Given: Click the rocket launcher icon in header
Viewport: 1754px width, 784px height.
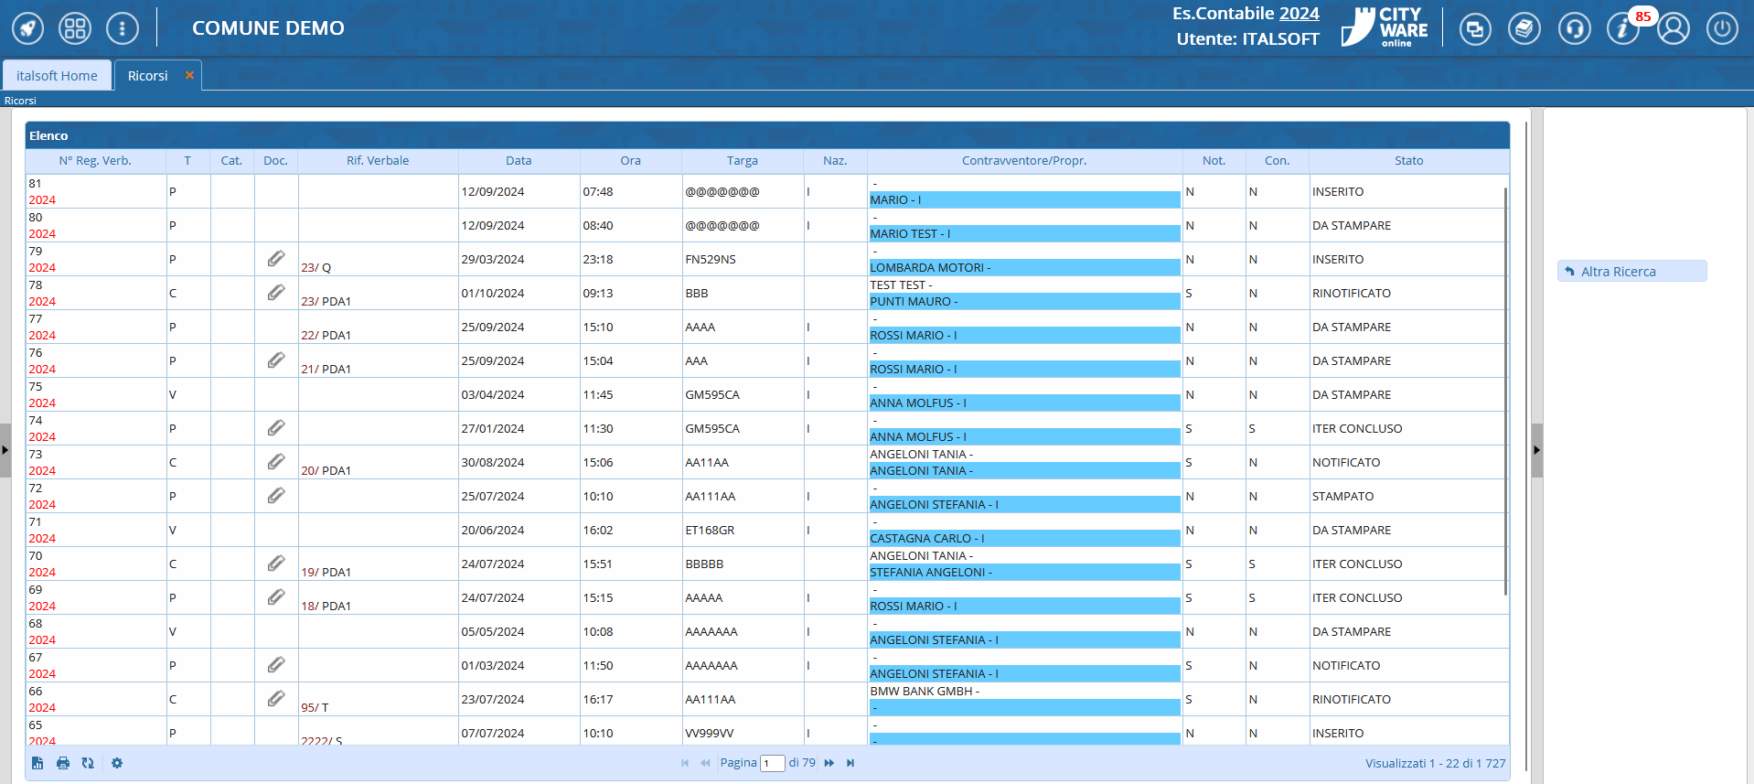Looking at the screenshot, I should tap(27, 28).
